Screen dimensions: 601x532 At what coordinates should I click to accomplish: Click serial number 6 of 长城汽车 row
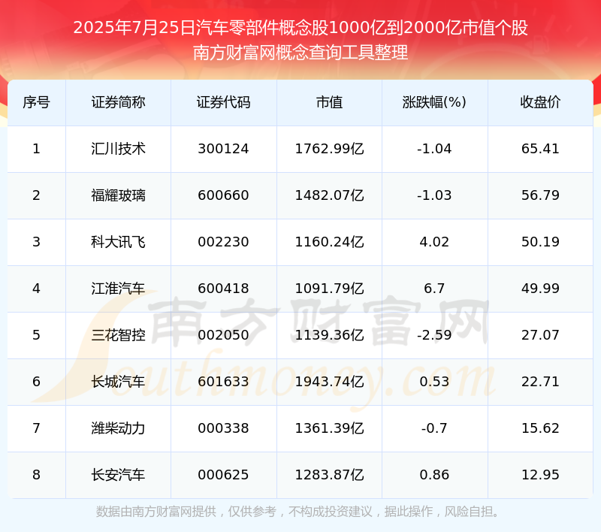coord(36,382)
